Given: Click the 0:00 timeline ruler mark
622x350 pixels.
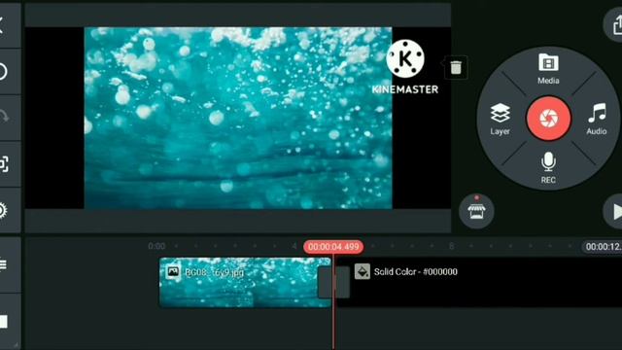Looking at the screenshot, I should (x=156, y=246).
